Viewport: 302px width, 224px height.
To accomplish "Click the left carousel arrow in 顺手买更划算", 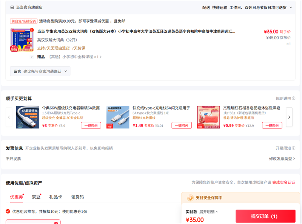I will (x=9, y=117).
